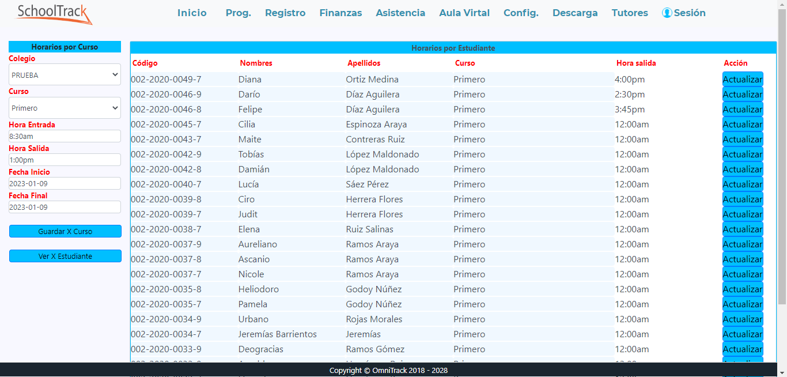Click the 2:30pm exit time cell

point(630,95)
